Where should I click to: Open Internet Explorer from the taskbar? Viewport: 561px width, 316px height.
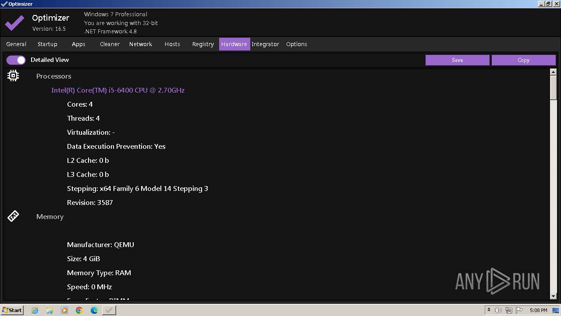coord(35,310)
